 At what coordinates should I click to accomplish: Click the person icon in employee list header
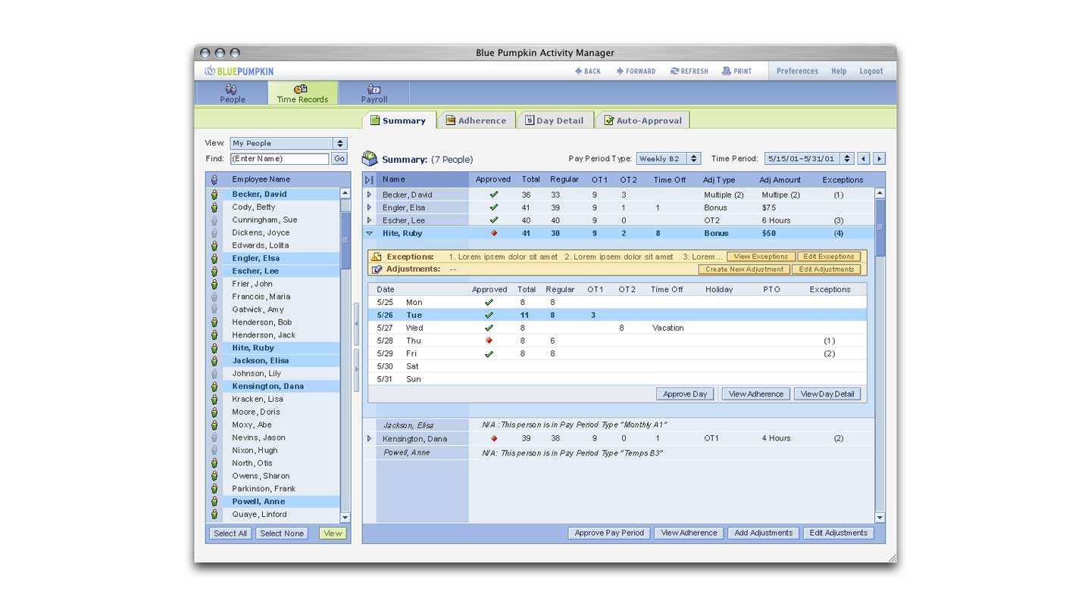(214, 179)
